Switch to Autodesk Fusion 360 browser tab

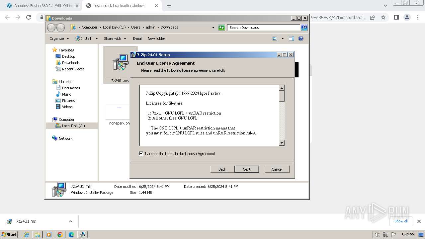(42, 6)
